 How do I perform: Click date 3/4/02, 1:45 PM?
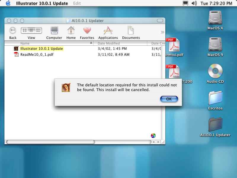(x=112, y=49)
